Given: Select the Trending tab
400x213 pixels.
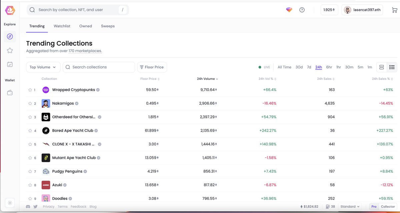Looking at the screenshot, I should [x=37, y=26].
